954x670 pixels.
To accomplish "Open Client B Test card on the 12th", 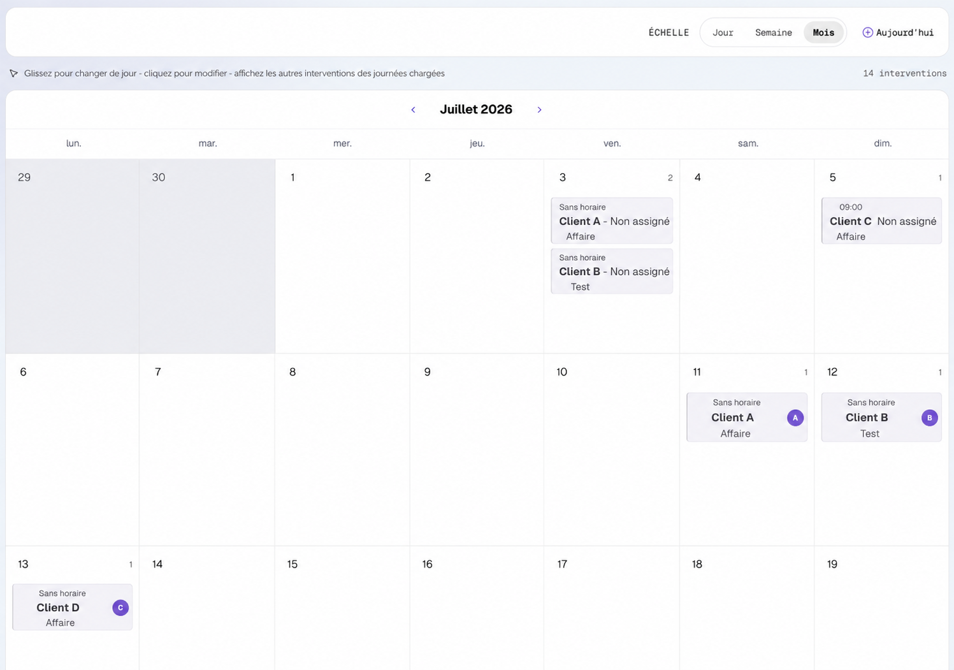I will (881, 417).
